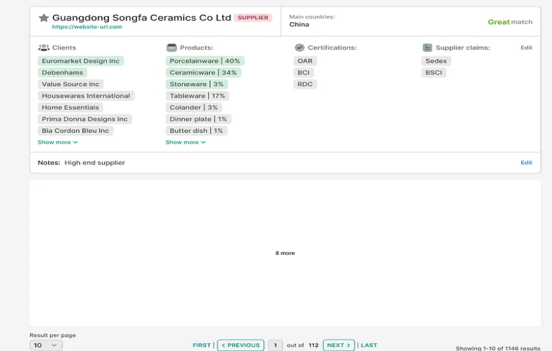Click the Great match label
This screenshot has height=351, width=552.
pyautogui.click(x=510, y=22)
